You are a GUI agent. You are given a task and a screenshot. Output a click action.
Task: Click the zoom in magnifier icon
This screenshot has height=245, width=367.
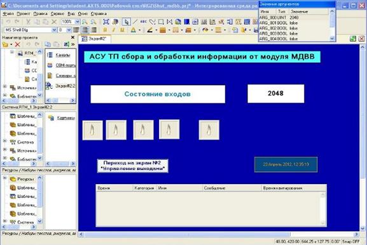coord(85,22)
